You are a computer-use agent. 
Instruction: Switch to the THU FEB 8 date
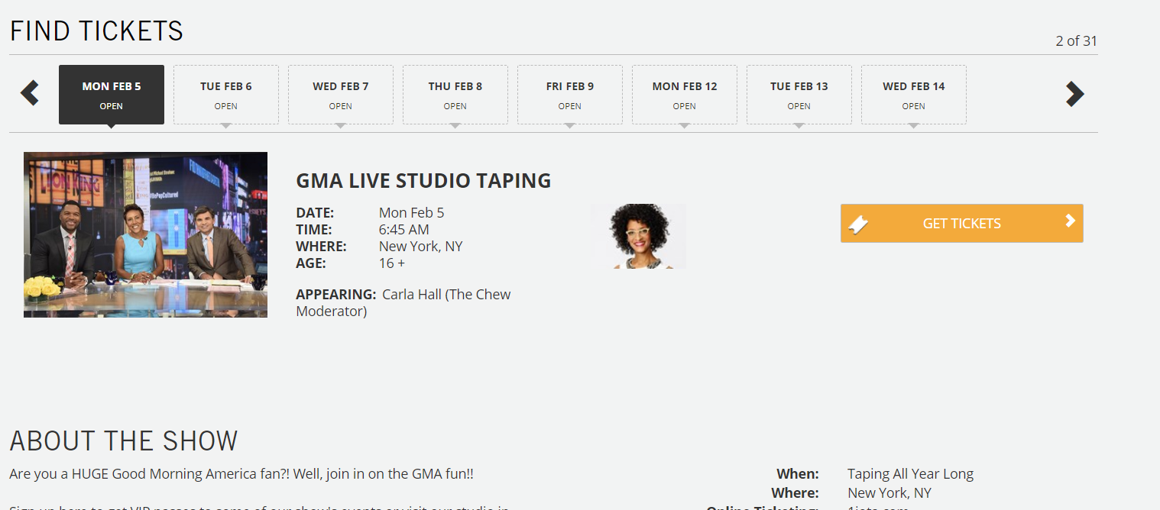pos(455,95)
